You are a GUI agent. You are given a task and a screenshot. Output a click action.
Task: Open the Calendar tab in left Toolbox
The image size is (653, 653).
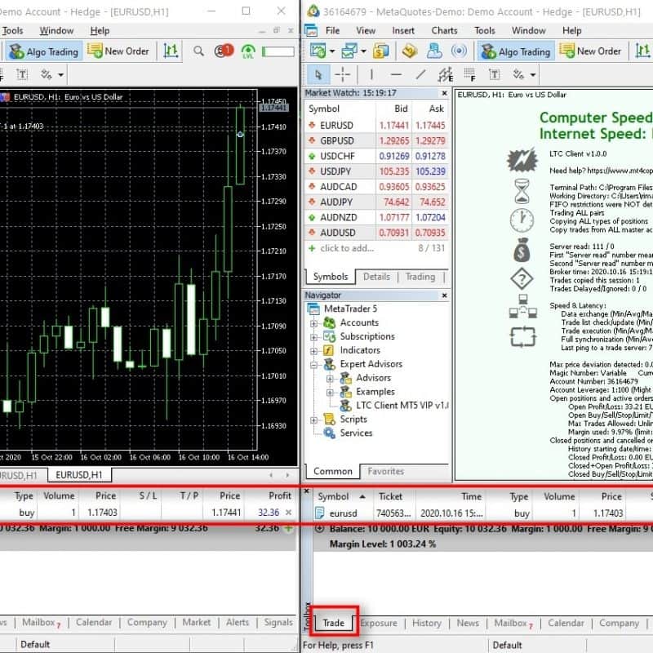(x=94, y=622)
